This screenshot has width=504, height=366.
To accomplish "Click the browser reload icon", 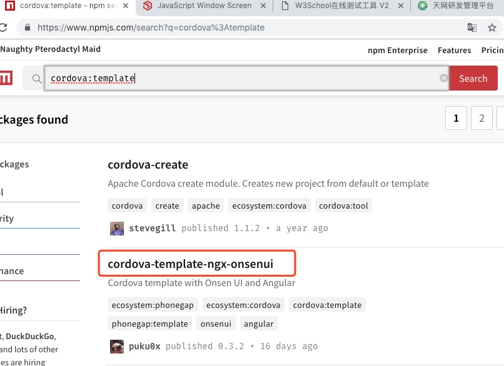I will click(x=3, y=27).
